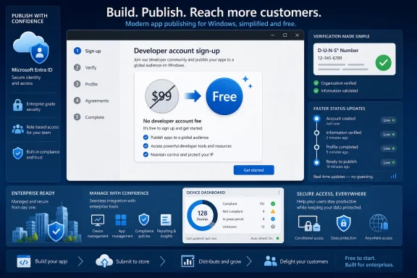
Task: Click the Information validated green check icon
Action: click(316, 90)
